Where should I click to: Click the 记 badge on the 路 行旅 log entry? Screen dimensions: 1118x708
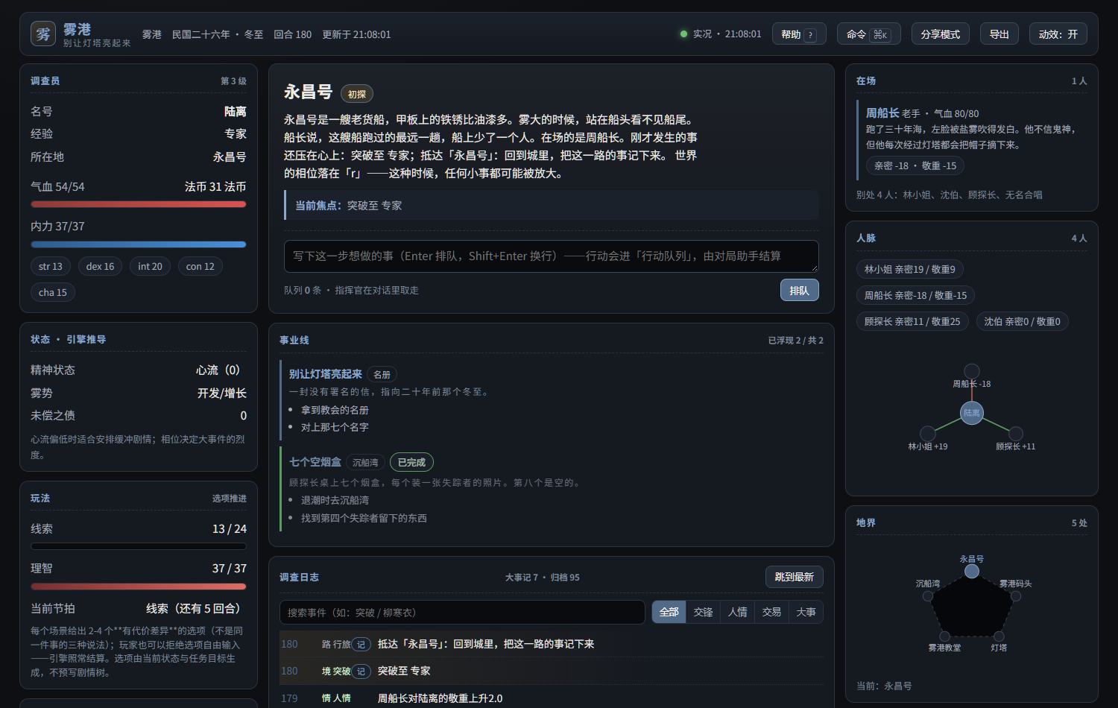361,645
